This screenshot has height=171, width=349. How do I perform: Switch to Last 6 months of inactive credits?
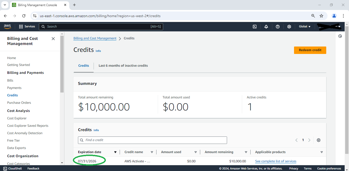coord(123,66)
